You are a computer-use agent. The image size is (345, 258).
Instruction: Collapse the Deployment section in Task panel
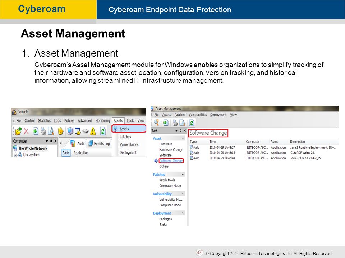(183, 213)
